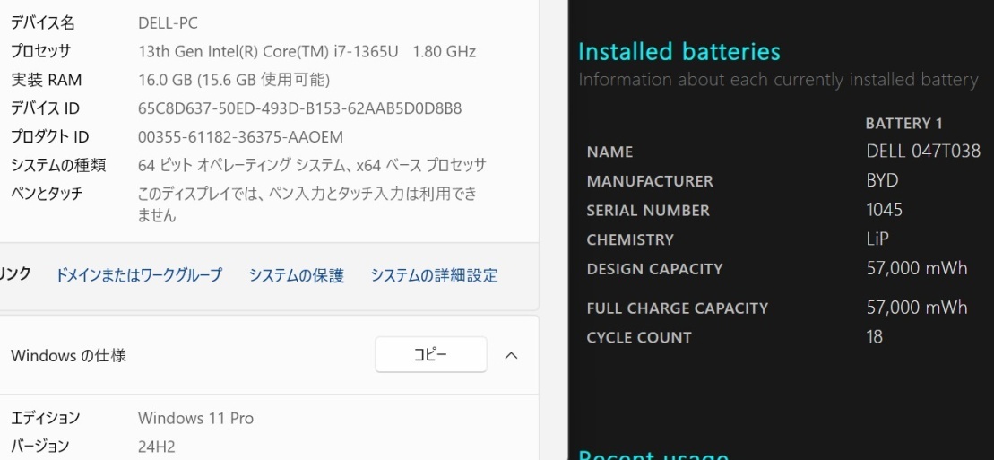Select serial number value 1045
Image resolution: width=994 pixels, height=460 pixels.
(885, 210)
